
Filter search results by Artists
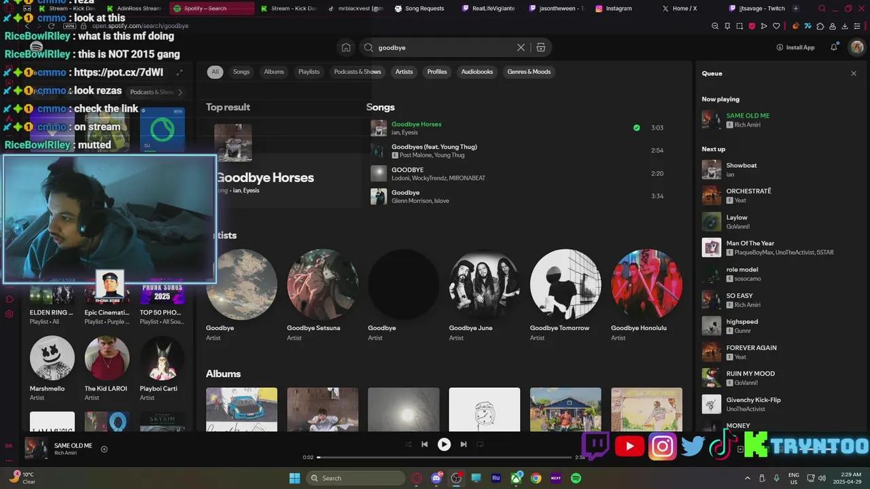pos(404,72)
